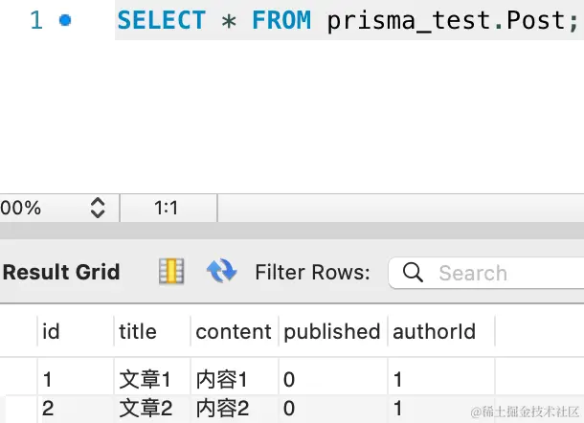Click the magnifier icon in the Filter Rows box
Viewport: 584px width, 423px height.
413,272
